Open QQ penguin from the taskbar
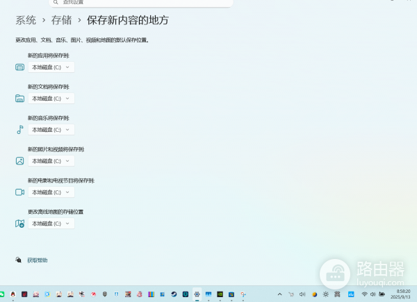417x302 pixels. (13, 294)
